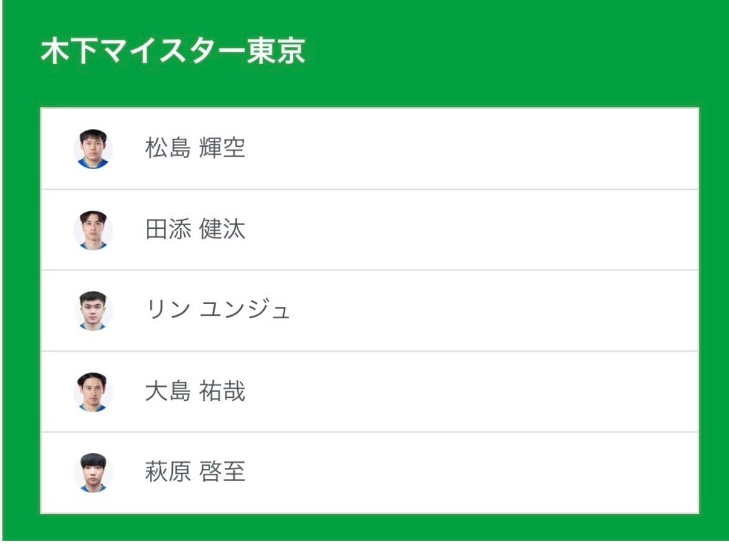Click the avatar next to 萩原 啓至
729x544 pixels.
pyautogui.click(x=93, y=473)
